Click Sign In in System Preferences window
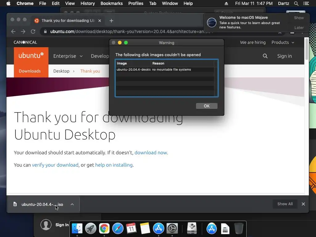The width and height of the screenshot is (316, 237). click(62, 225)
